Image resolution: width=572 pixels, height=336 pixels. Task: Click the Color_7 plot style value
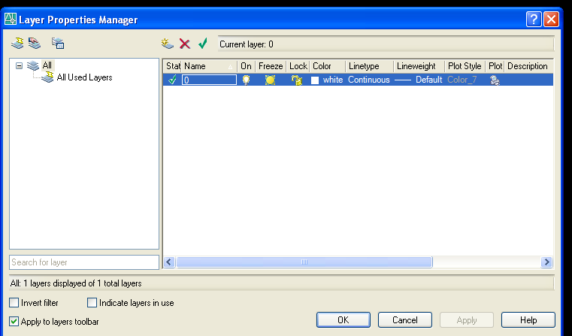coord(462,80)
